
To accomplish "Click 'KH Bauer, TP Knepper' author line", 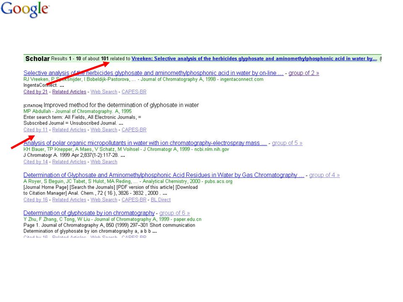I will click(x=126, y=149).
